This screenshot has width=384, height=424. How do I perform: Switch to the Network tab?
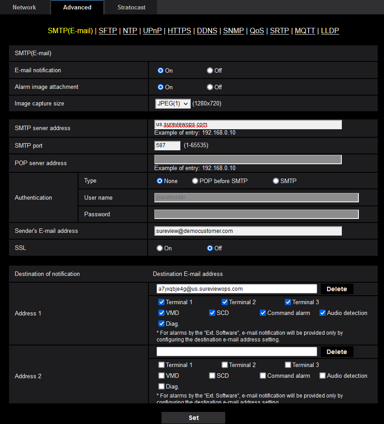pos(24,7)
